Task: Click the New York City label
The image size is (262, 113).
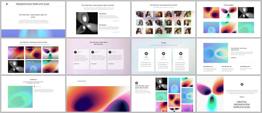Action: click(x=38, y=87)
